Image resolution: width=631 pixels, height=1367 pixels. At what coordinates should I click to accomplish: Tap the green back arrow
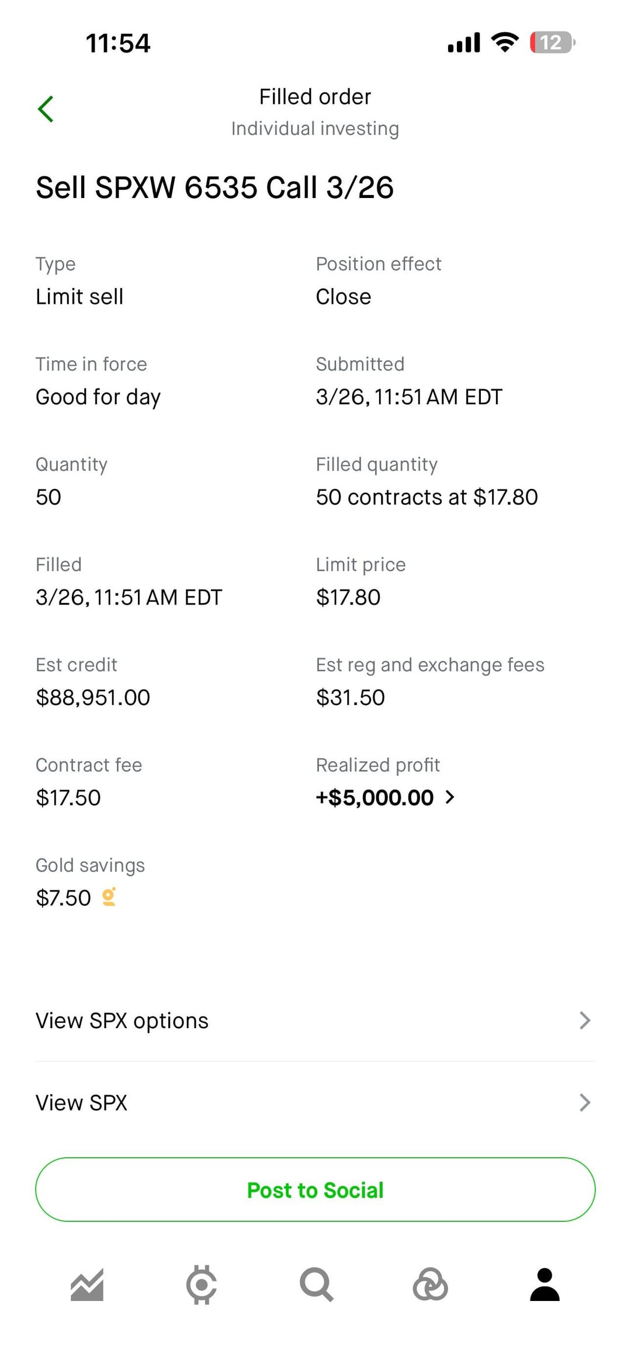coord(46,109)
